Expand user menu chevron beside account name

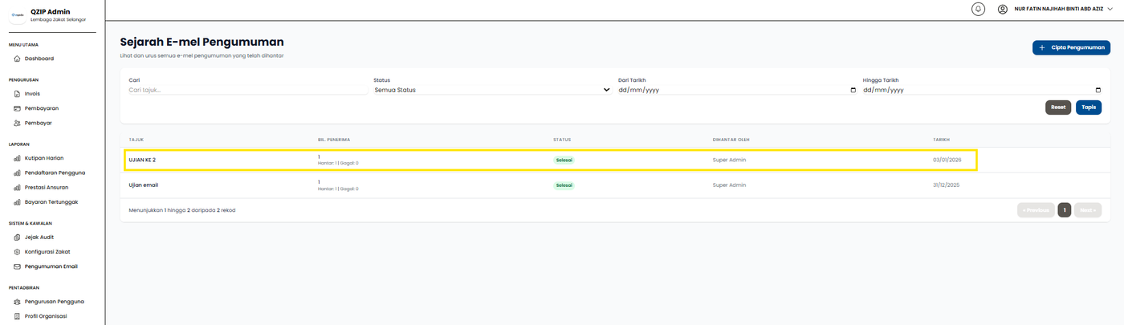click(x=1110, y=9)
